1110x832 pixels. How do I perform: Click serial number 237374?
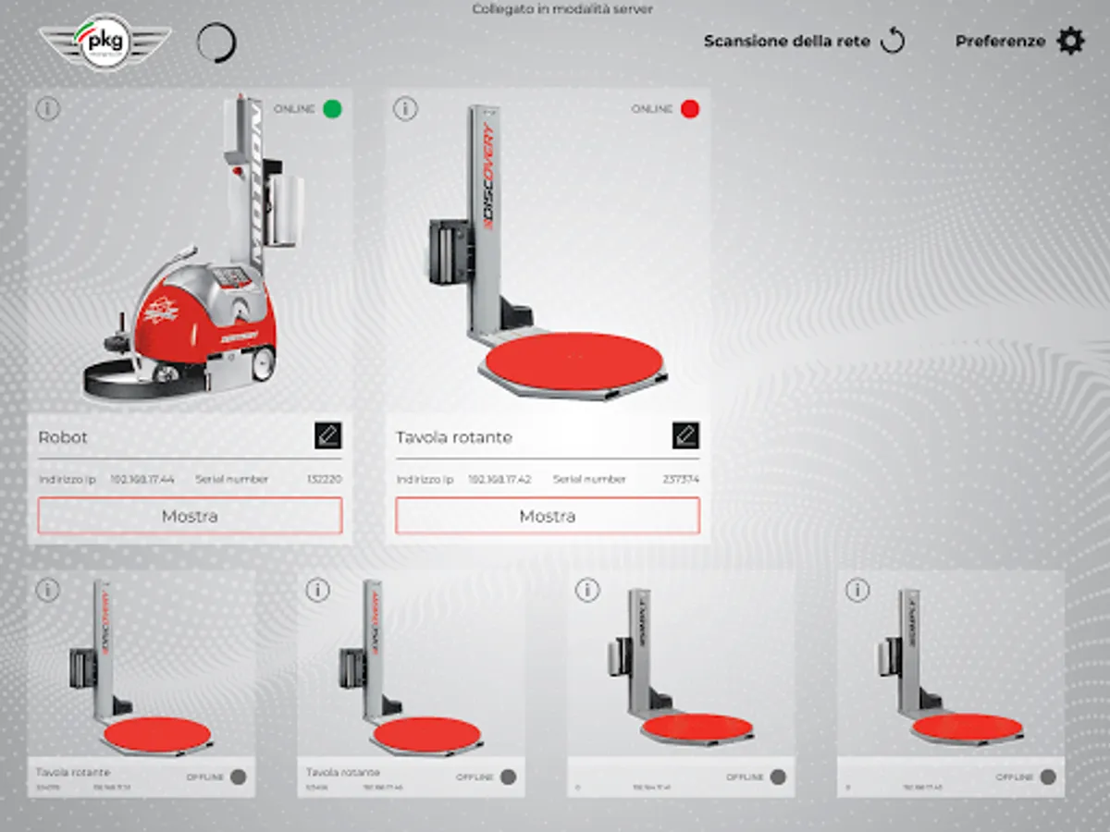click(682, 479)
